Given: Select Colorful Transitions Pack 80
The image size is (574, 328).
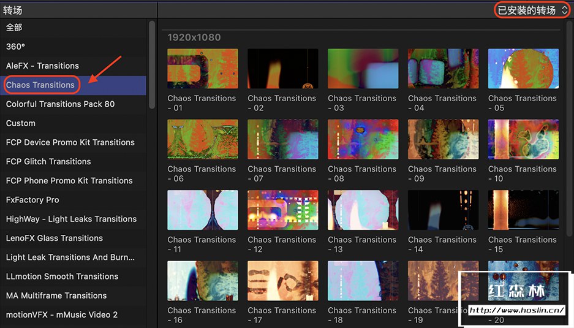Looking at the screenshot, I should click(x=60, y=104).
